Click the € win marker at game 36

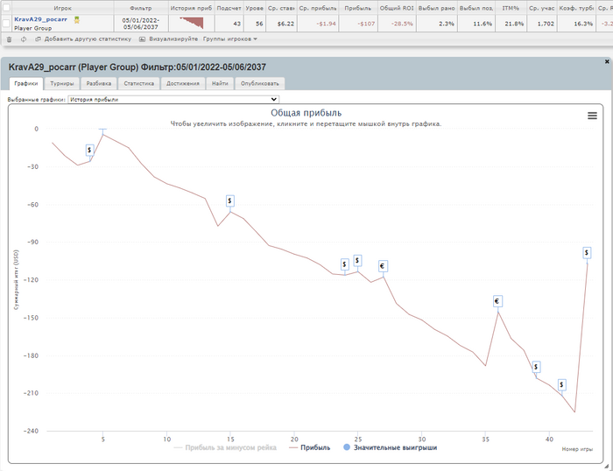497,301
